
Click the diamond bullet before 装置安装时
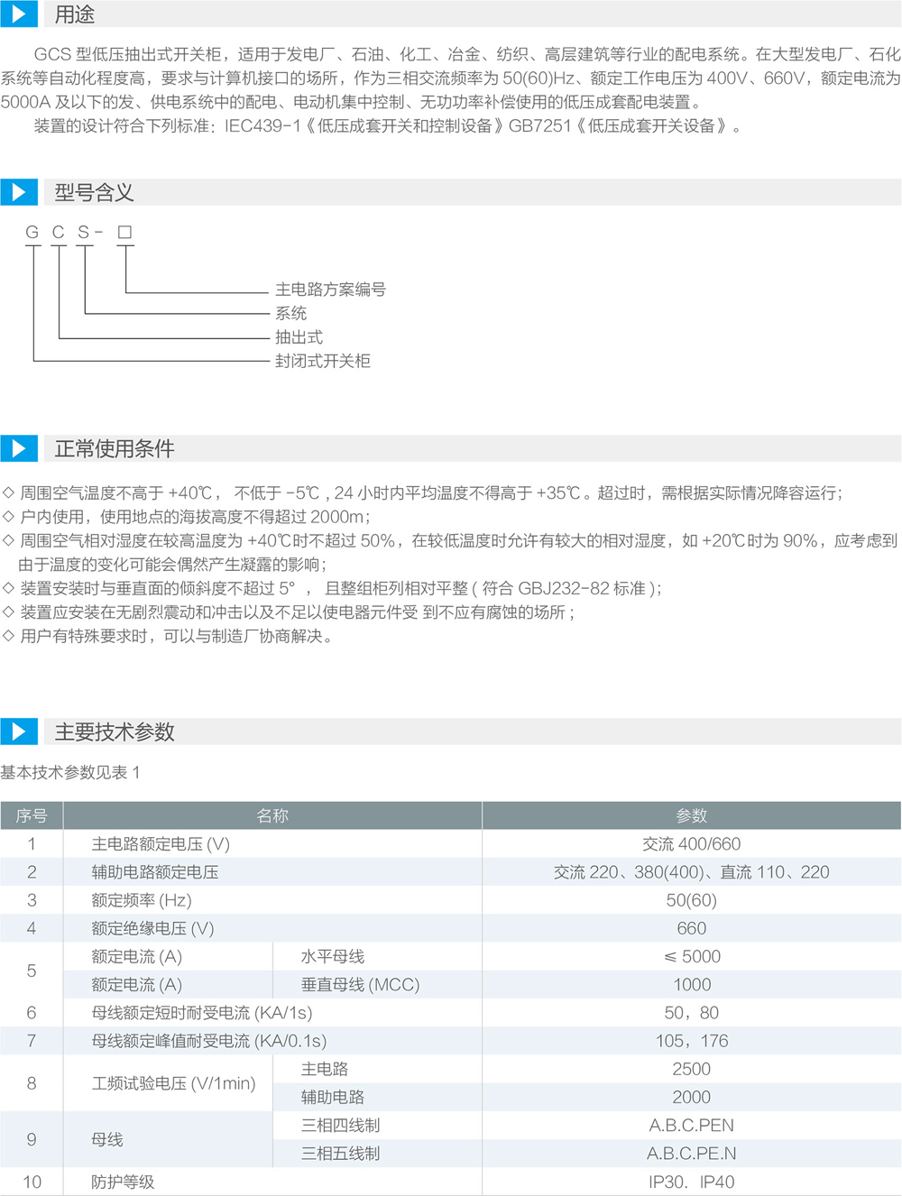[x=9, y=588]
